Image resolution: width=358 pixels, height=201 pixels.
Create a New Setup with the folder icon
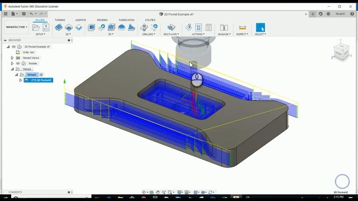pos(36,27)
